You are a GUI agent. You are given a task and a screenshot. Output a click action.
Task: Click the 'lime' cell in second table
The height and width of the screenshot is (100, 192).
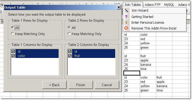tap(148, 69)
